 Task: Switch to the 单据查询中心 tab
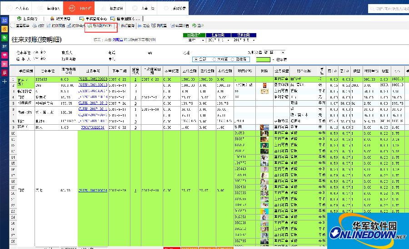tap(94, 19)
